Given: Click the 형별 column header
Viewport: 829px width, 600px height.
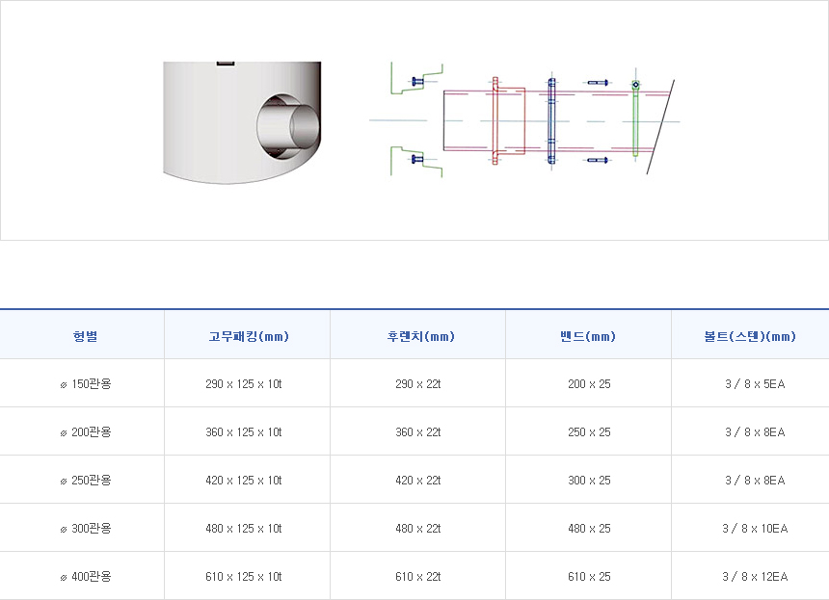Looking at the screenshot, I should (x=85, y=336).
